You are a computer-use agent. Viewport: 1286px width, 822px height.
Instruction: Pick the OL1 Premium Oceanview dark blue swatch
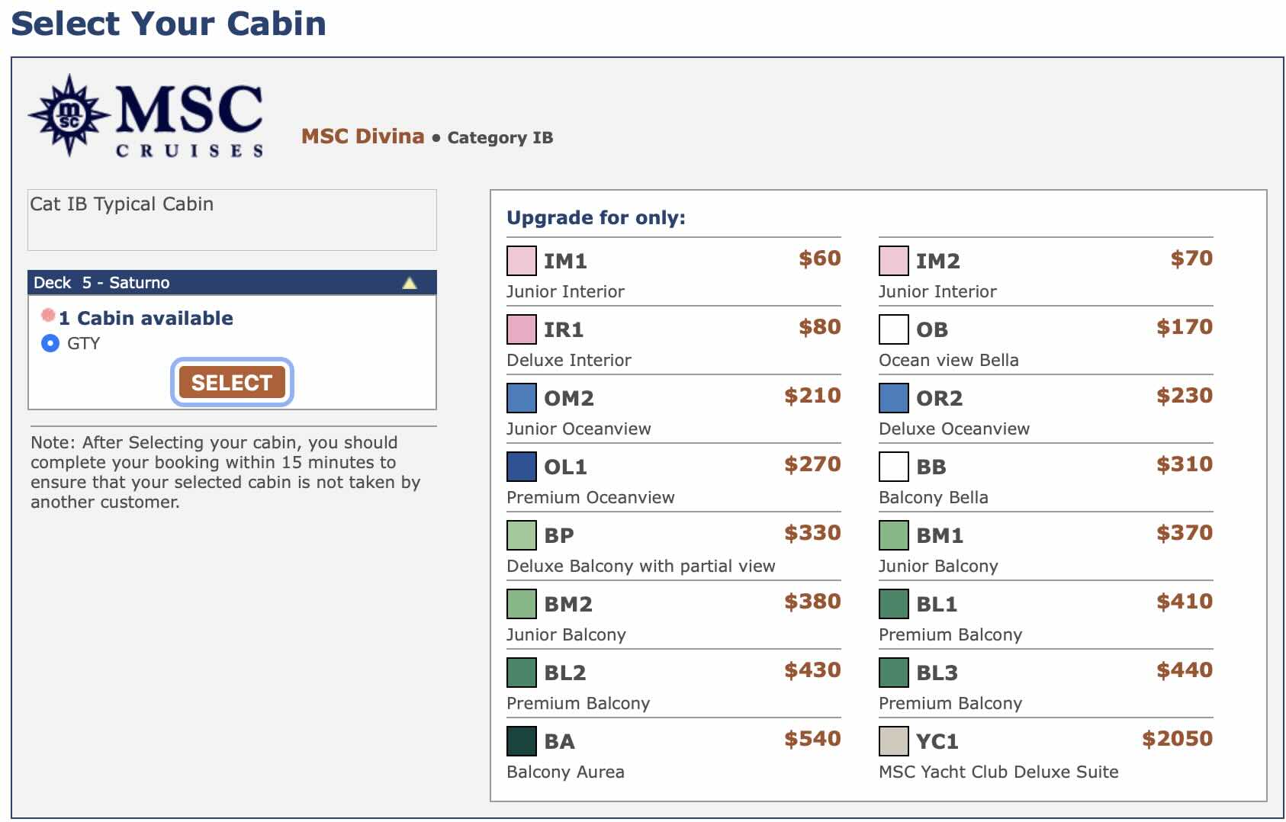tap(521, 467)
